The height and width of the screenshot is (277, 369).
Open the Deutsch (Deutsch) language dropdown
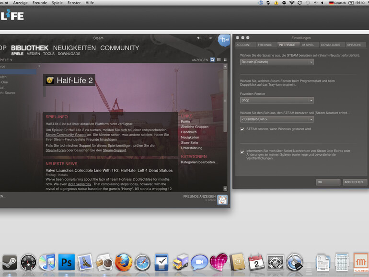pos(277,62)
